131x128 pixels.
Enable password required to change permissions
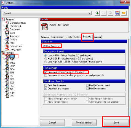[x=46, y=75]
